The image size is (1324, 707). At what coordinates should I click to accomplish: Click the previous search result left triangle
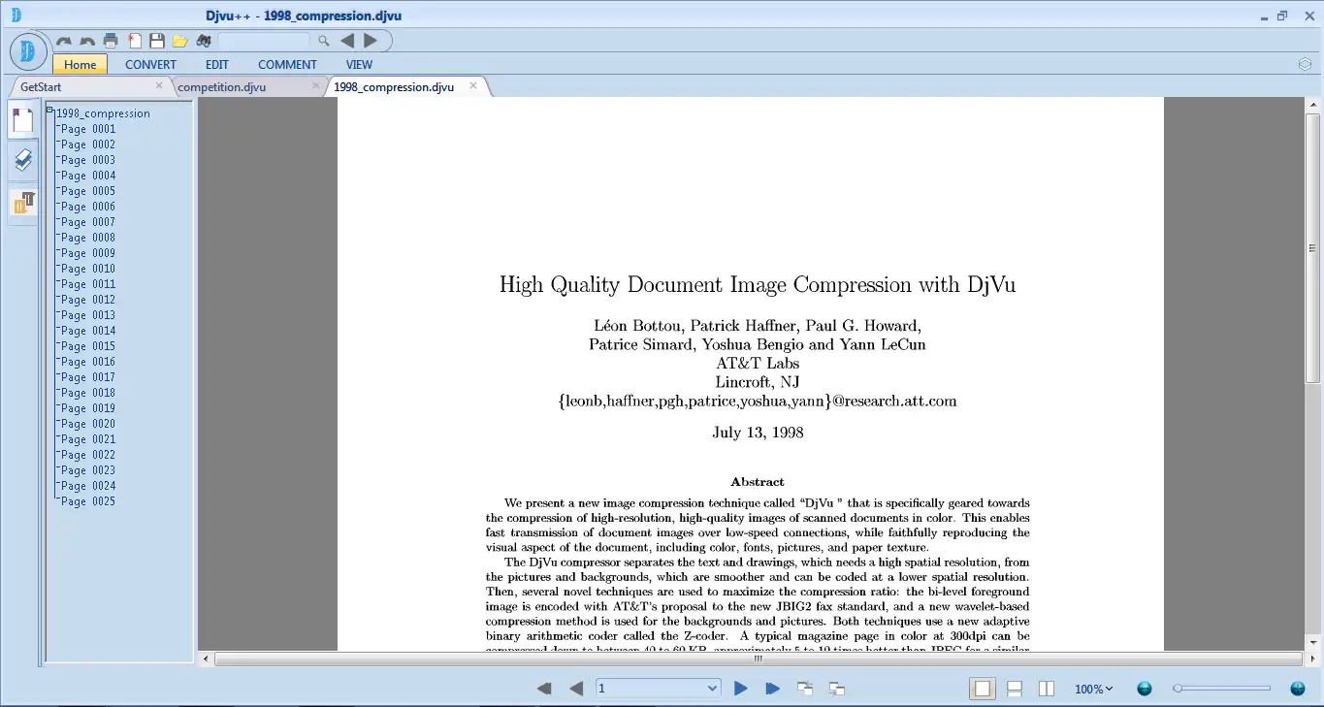(x=347, y=41)
